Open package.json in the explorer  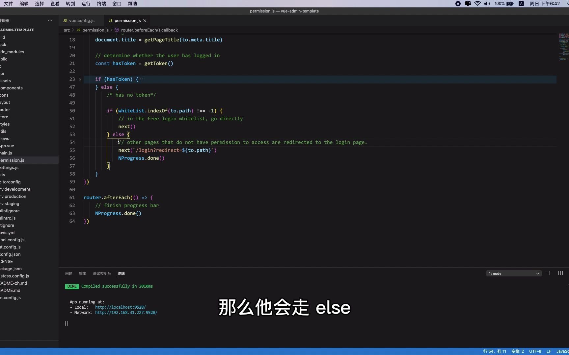click(x=29, y=269)
